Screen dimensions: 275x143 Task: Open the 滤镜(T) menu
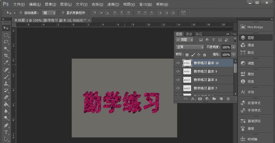tap(113, 4)
